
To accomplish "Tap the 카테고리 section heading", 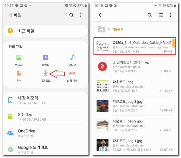I will [16, 47].
